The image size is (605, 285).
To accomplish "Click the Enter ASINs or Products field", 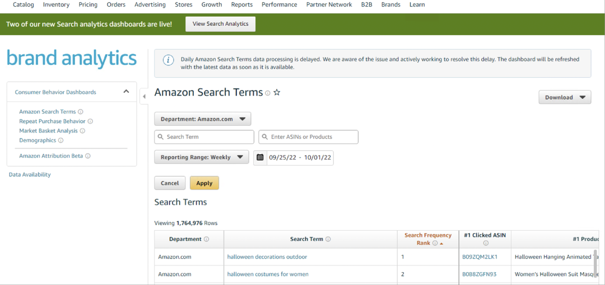I will tap(309, 137).
